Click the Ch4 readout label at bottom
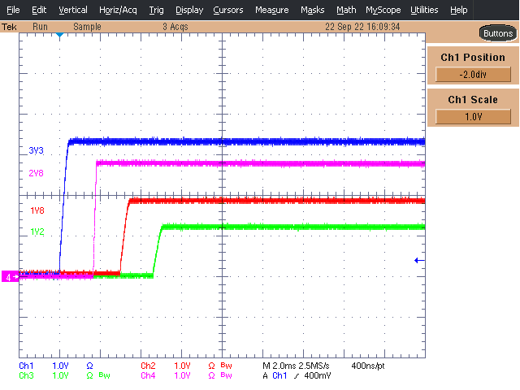This screenshot has height=390, width=520. click(x=148, y=375)
